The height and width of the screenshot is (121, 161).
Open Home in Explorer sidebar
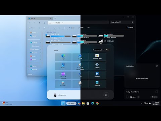(x=33, y=33)
